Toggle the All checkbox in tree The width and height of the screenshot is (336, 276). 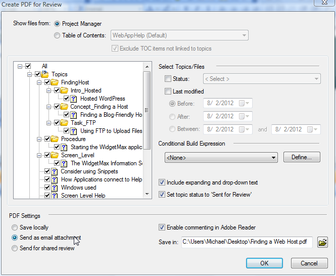point(28,66)
